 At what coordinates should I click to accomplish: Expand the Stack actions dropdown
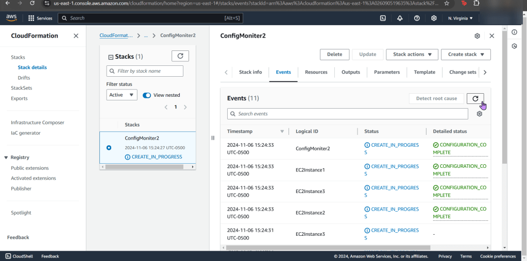pos(412,55)
